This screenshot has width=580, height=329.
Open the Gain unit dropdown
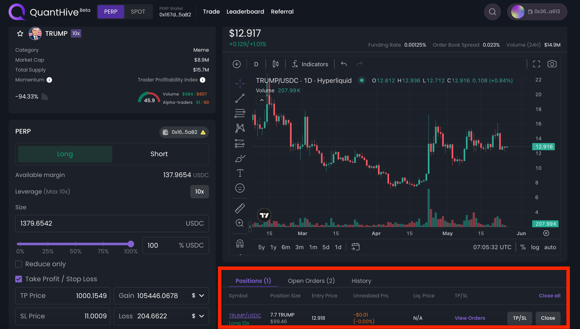(198, 296)
